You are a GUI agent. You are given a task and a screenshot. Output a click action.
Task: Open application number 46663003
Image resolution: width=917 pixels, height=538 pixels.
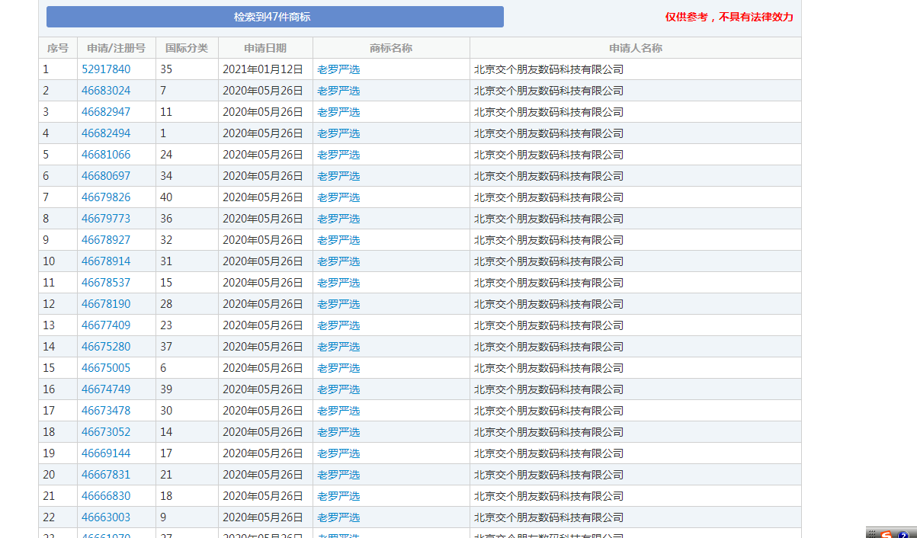(106, 517)
